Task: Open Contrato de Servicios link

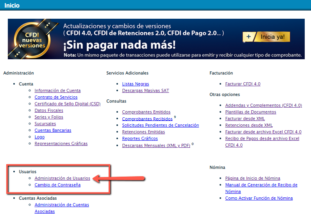Action: 56,97
